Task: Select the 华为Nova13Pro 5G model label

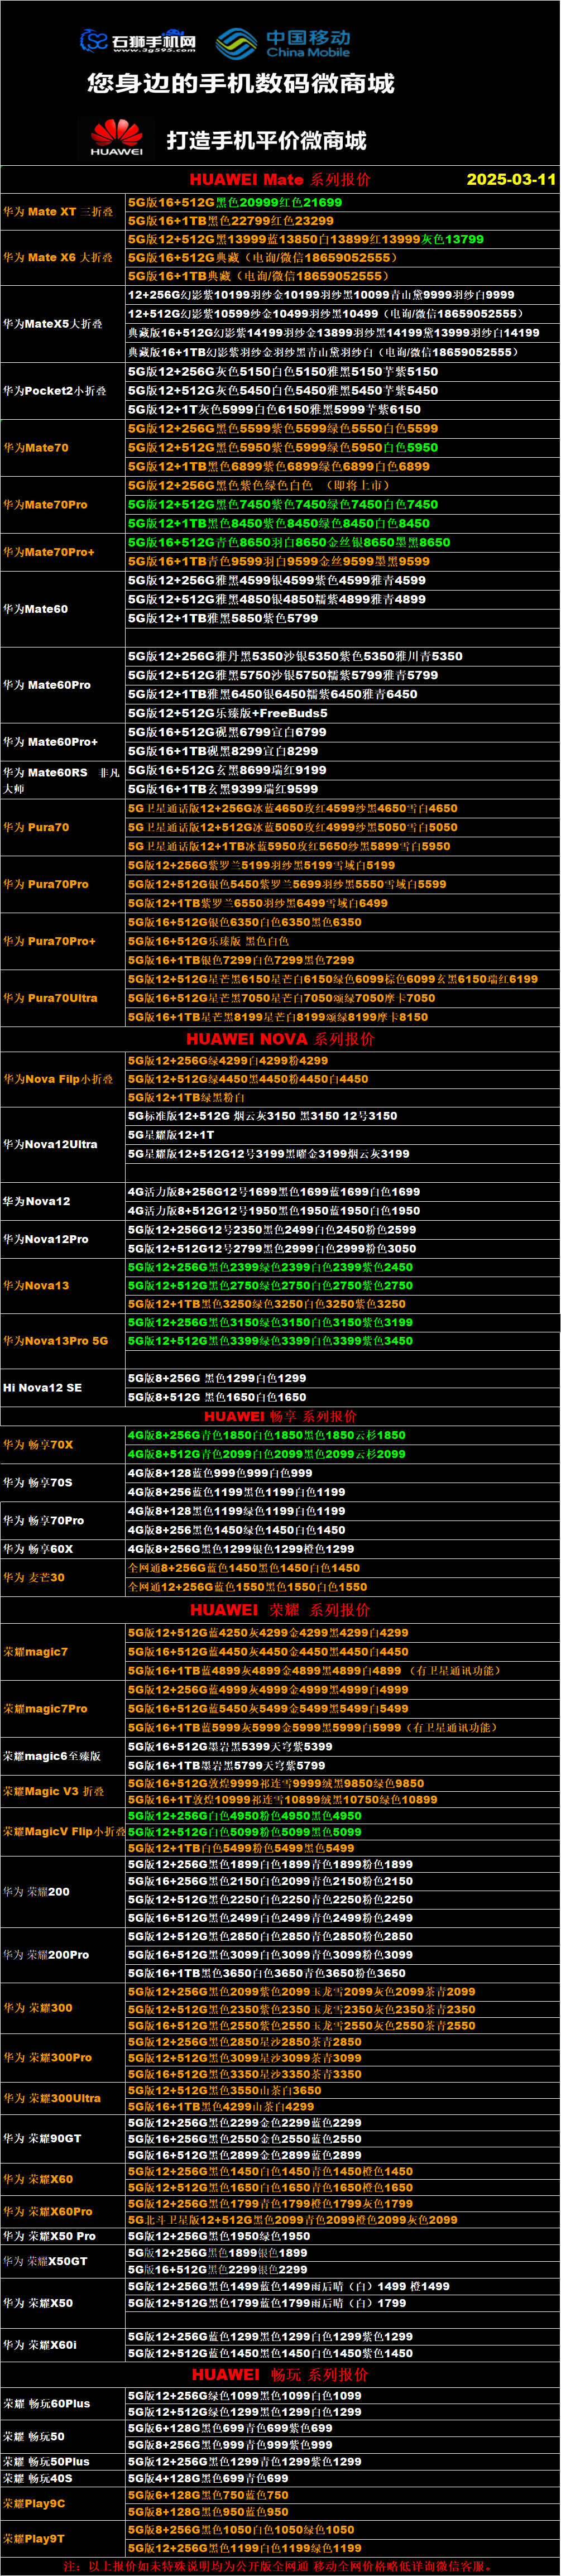Action: (55, 1341)
